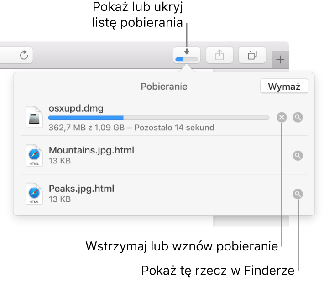The width and height of the screenshot is (324, 281).
Task: Show all tabs overview button
Action: [252, 55]
